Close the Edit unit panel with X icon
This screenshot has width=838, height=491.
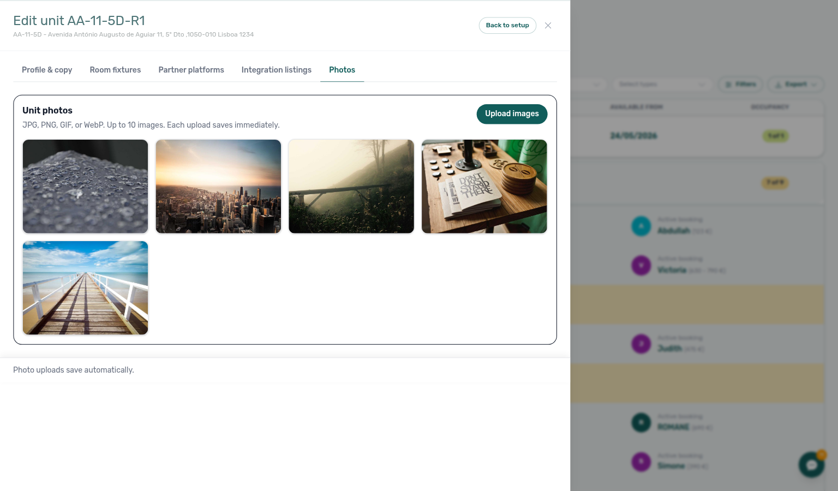[x=548, y=26]
